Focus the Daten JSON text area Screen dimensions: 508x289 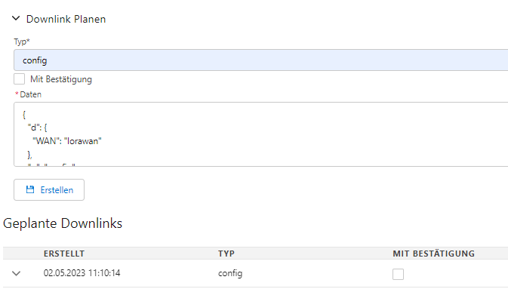pyautogui.click(x=261, y=134)
